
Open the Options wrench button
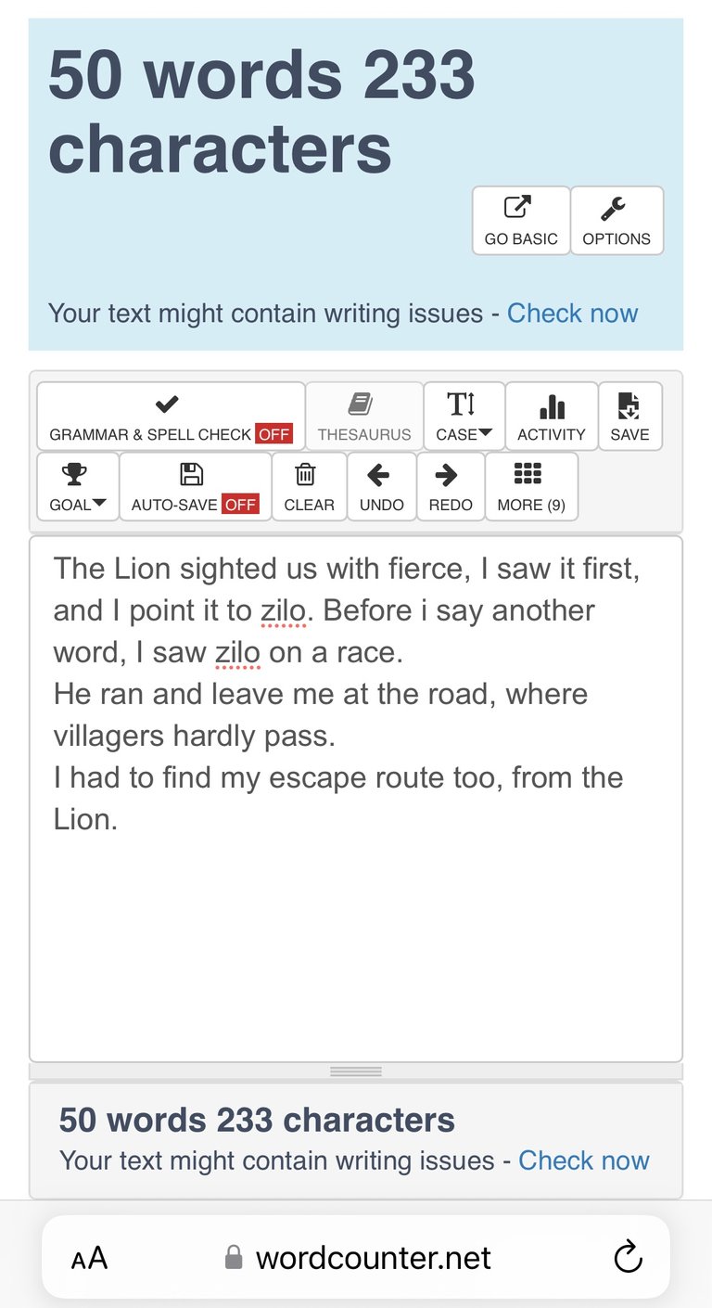(x=617, y=221)
